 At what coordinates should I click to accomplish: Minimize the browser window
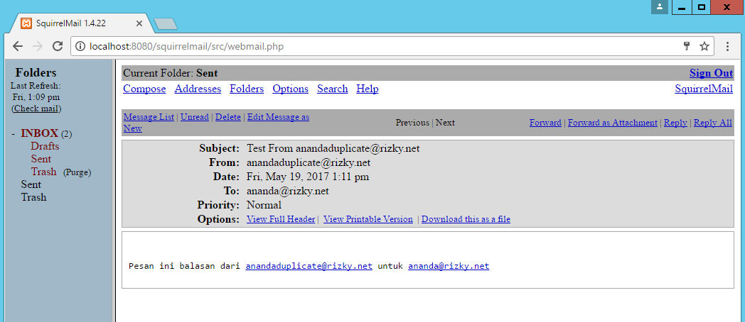[x=682, y=7]
